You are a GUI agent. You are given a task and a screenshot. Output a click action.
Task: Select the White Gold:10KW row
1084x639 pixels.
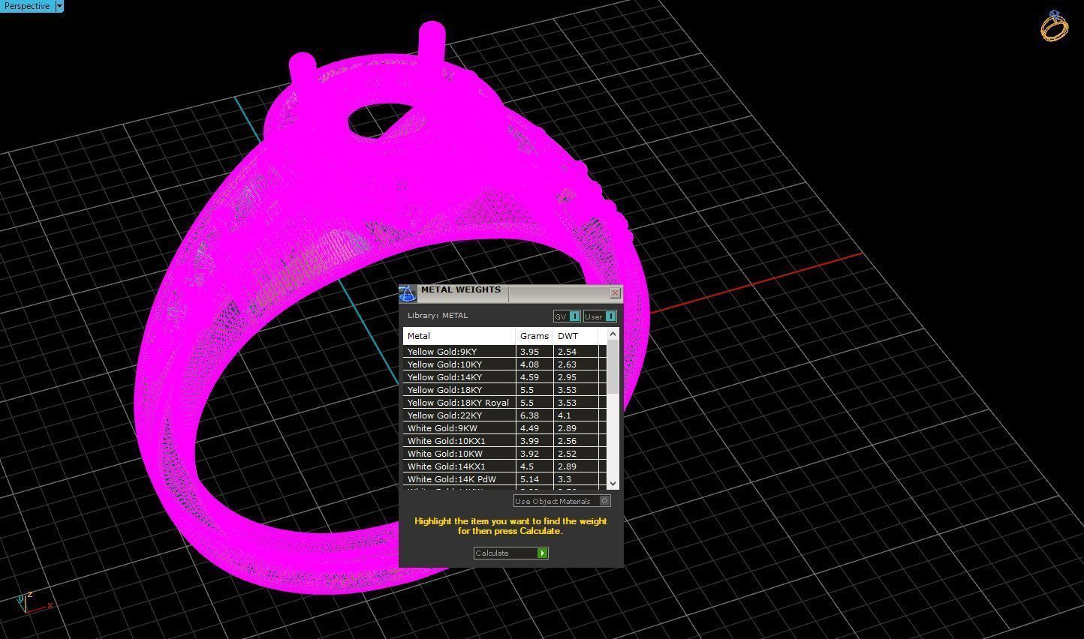504,454
